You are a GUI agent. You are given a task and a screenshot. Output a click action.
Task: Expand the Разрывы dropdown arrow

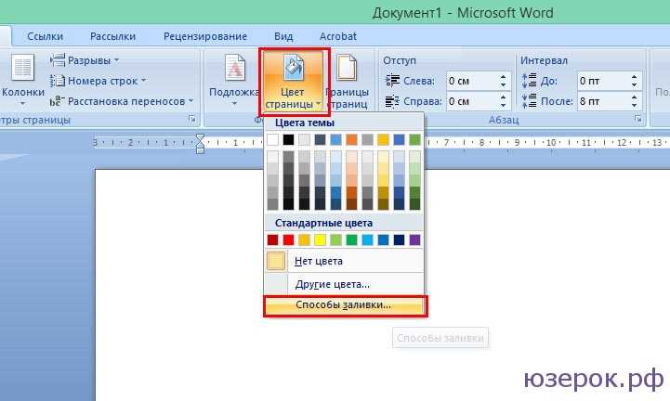coord(116,60)
